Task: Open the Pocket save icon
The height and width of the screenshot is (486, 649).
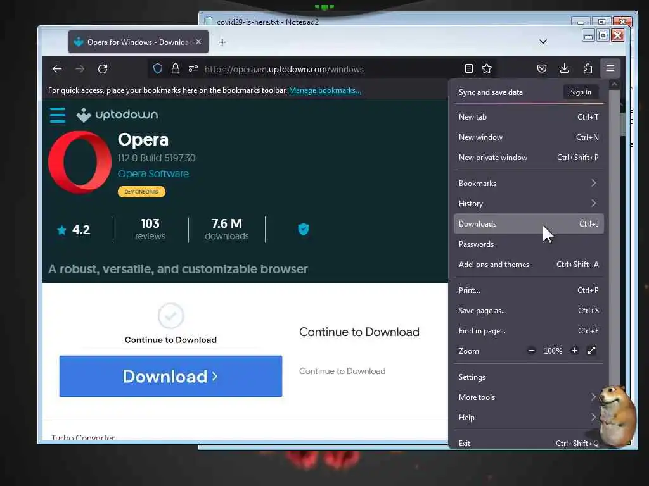Action: (542, 68)
